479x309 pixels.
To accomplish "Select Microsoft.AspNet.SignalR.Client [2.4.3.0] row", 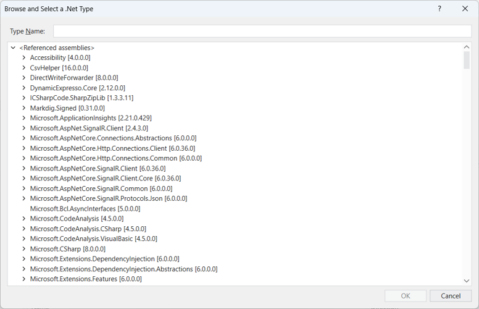I will point(89,128).
